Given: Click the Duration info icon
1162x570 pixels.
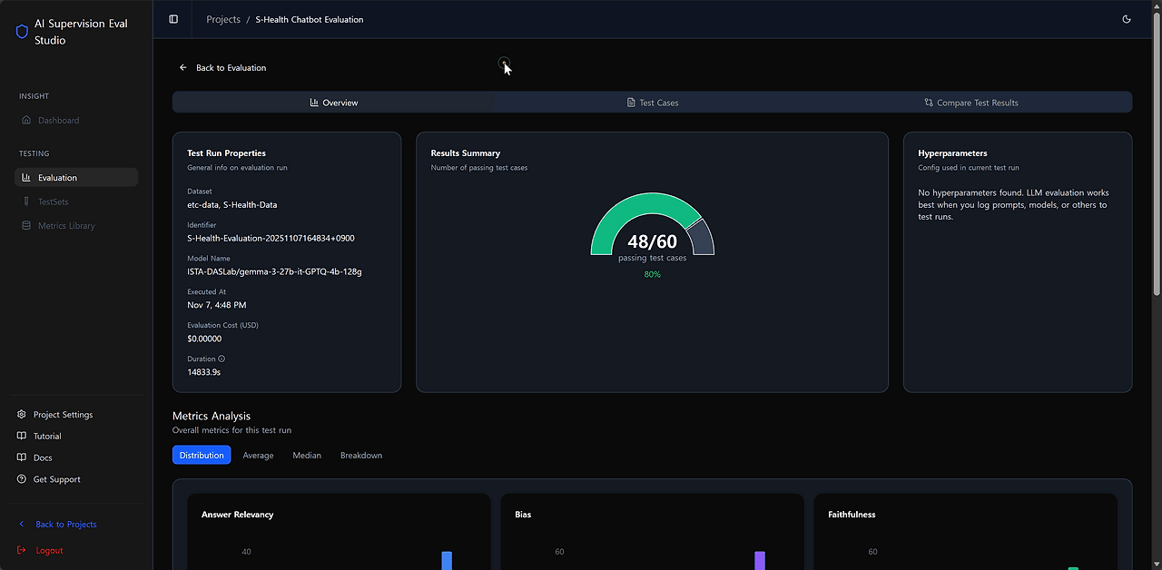Looking at the screenshot, I should point(222,359).
